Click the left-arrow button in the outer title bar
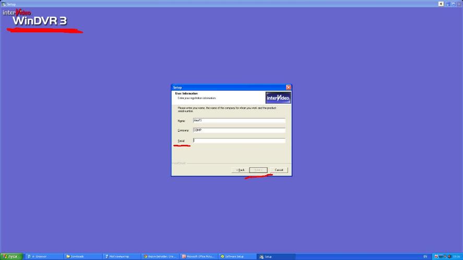Viewport: 463px width, 260px height. [x=441, y=4]
